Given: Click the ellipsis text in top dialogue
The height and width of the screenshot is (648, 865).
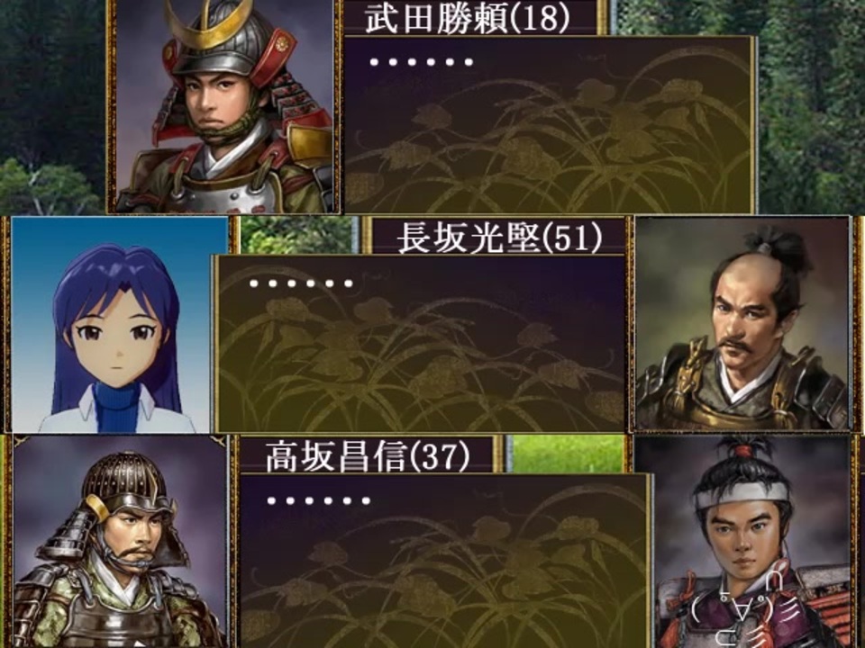Looking at the screenshot, I should 422,62.
